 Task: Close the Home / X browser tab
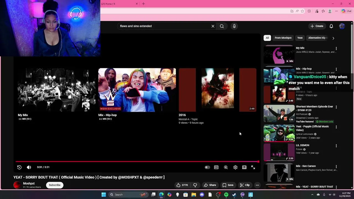137,4
